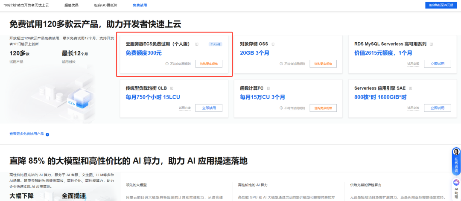Open doc icon beside Serverless 应用引擎 SAE title
The image size is (461, 201).
[x=411, y=88]
